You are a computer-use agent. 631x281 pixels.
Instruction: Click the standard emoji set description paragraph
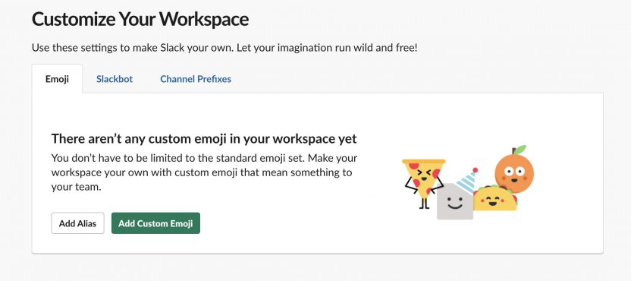click(x=204, y=172)
